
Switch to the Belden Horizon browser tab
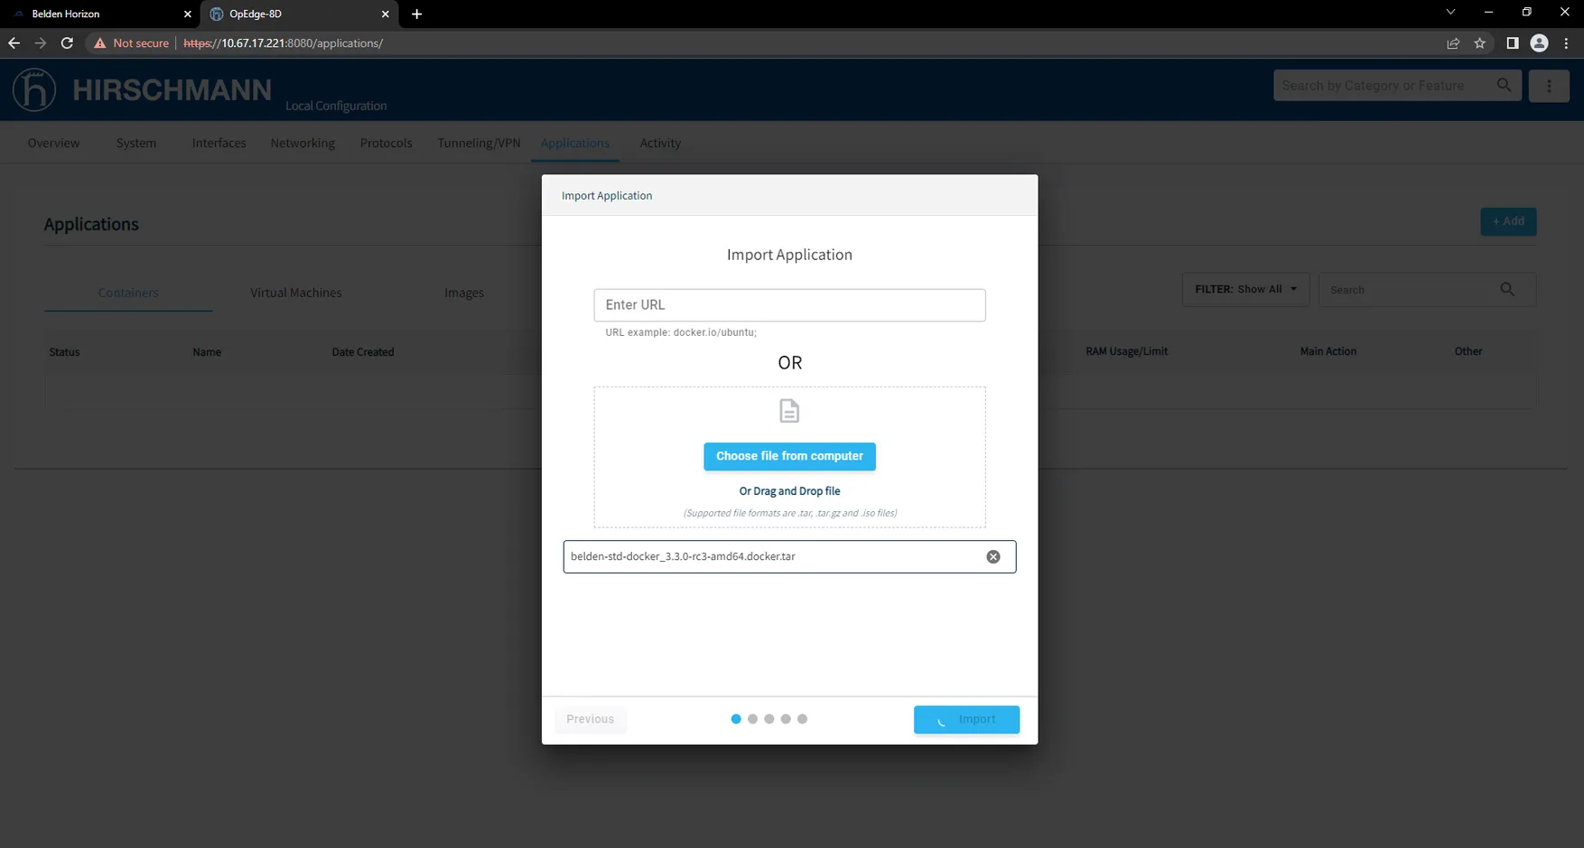98,14
